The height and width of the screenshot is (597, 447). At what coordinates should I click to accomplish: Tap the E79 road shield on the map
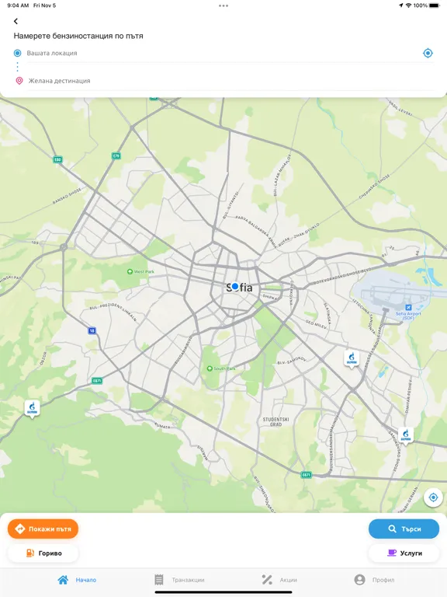pos(116,155)
